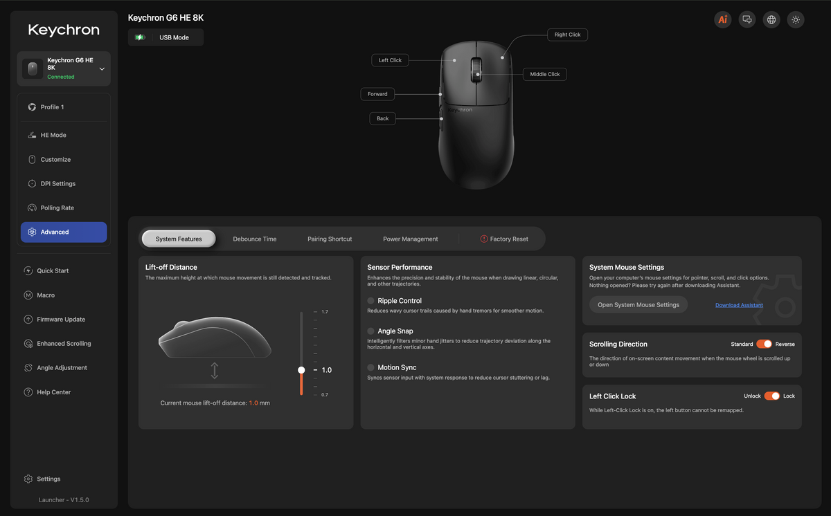Toggle the Left Click Lock switch

[x=772, y=396]
